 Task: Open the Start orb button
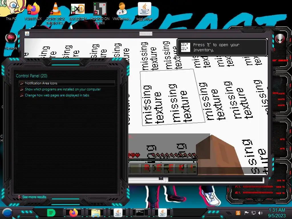[7, 213]
